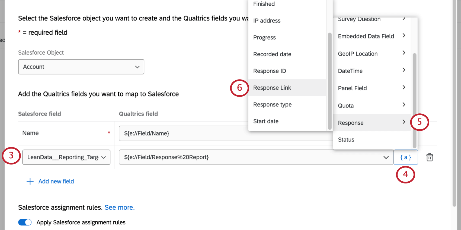Toggle Apply Salesforce assignment rules switch

click(x=25, y=222)
